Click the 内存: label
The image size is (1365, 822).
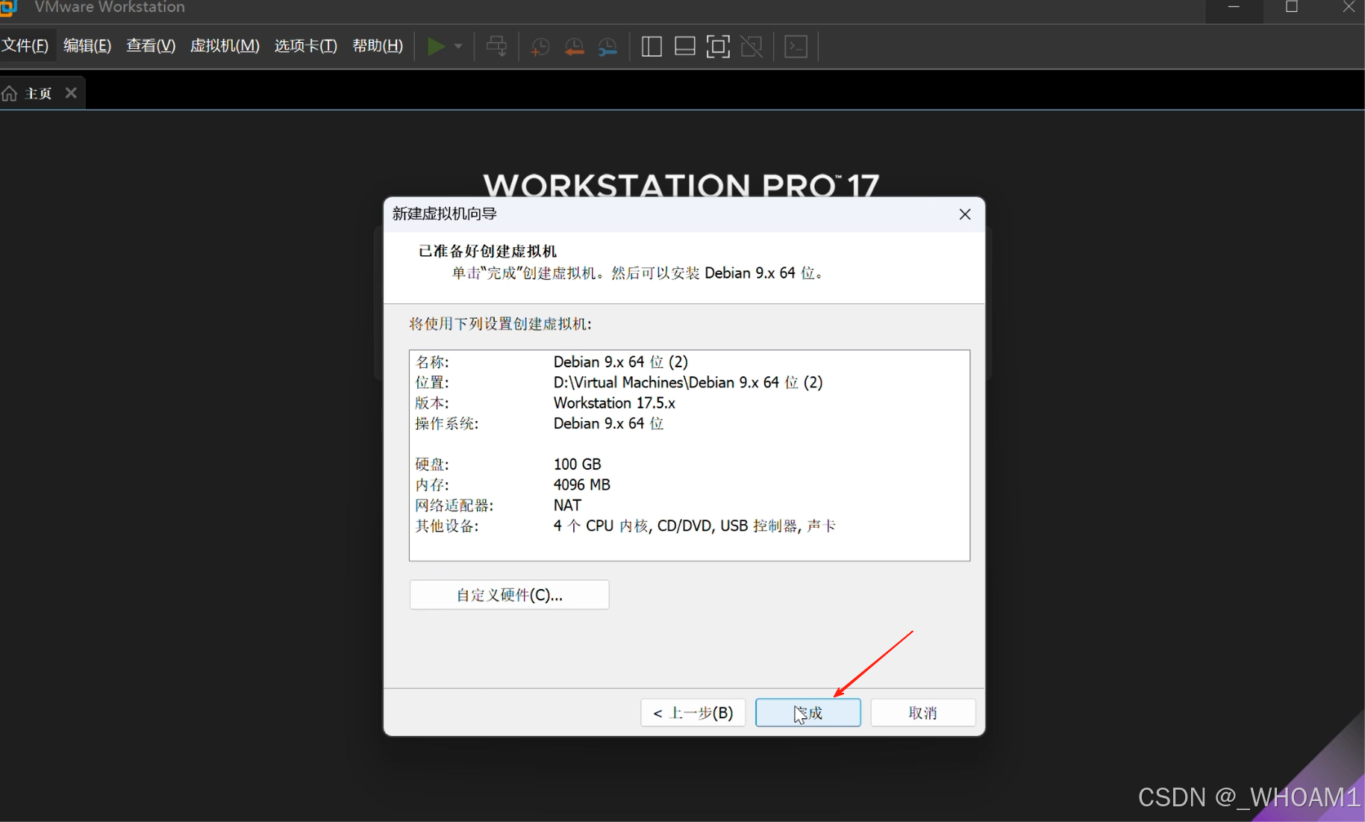click(x=432, y=485)
